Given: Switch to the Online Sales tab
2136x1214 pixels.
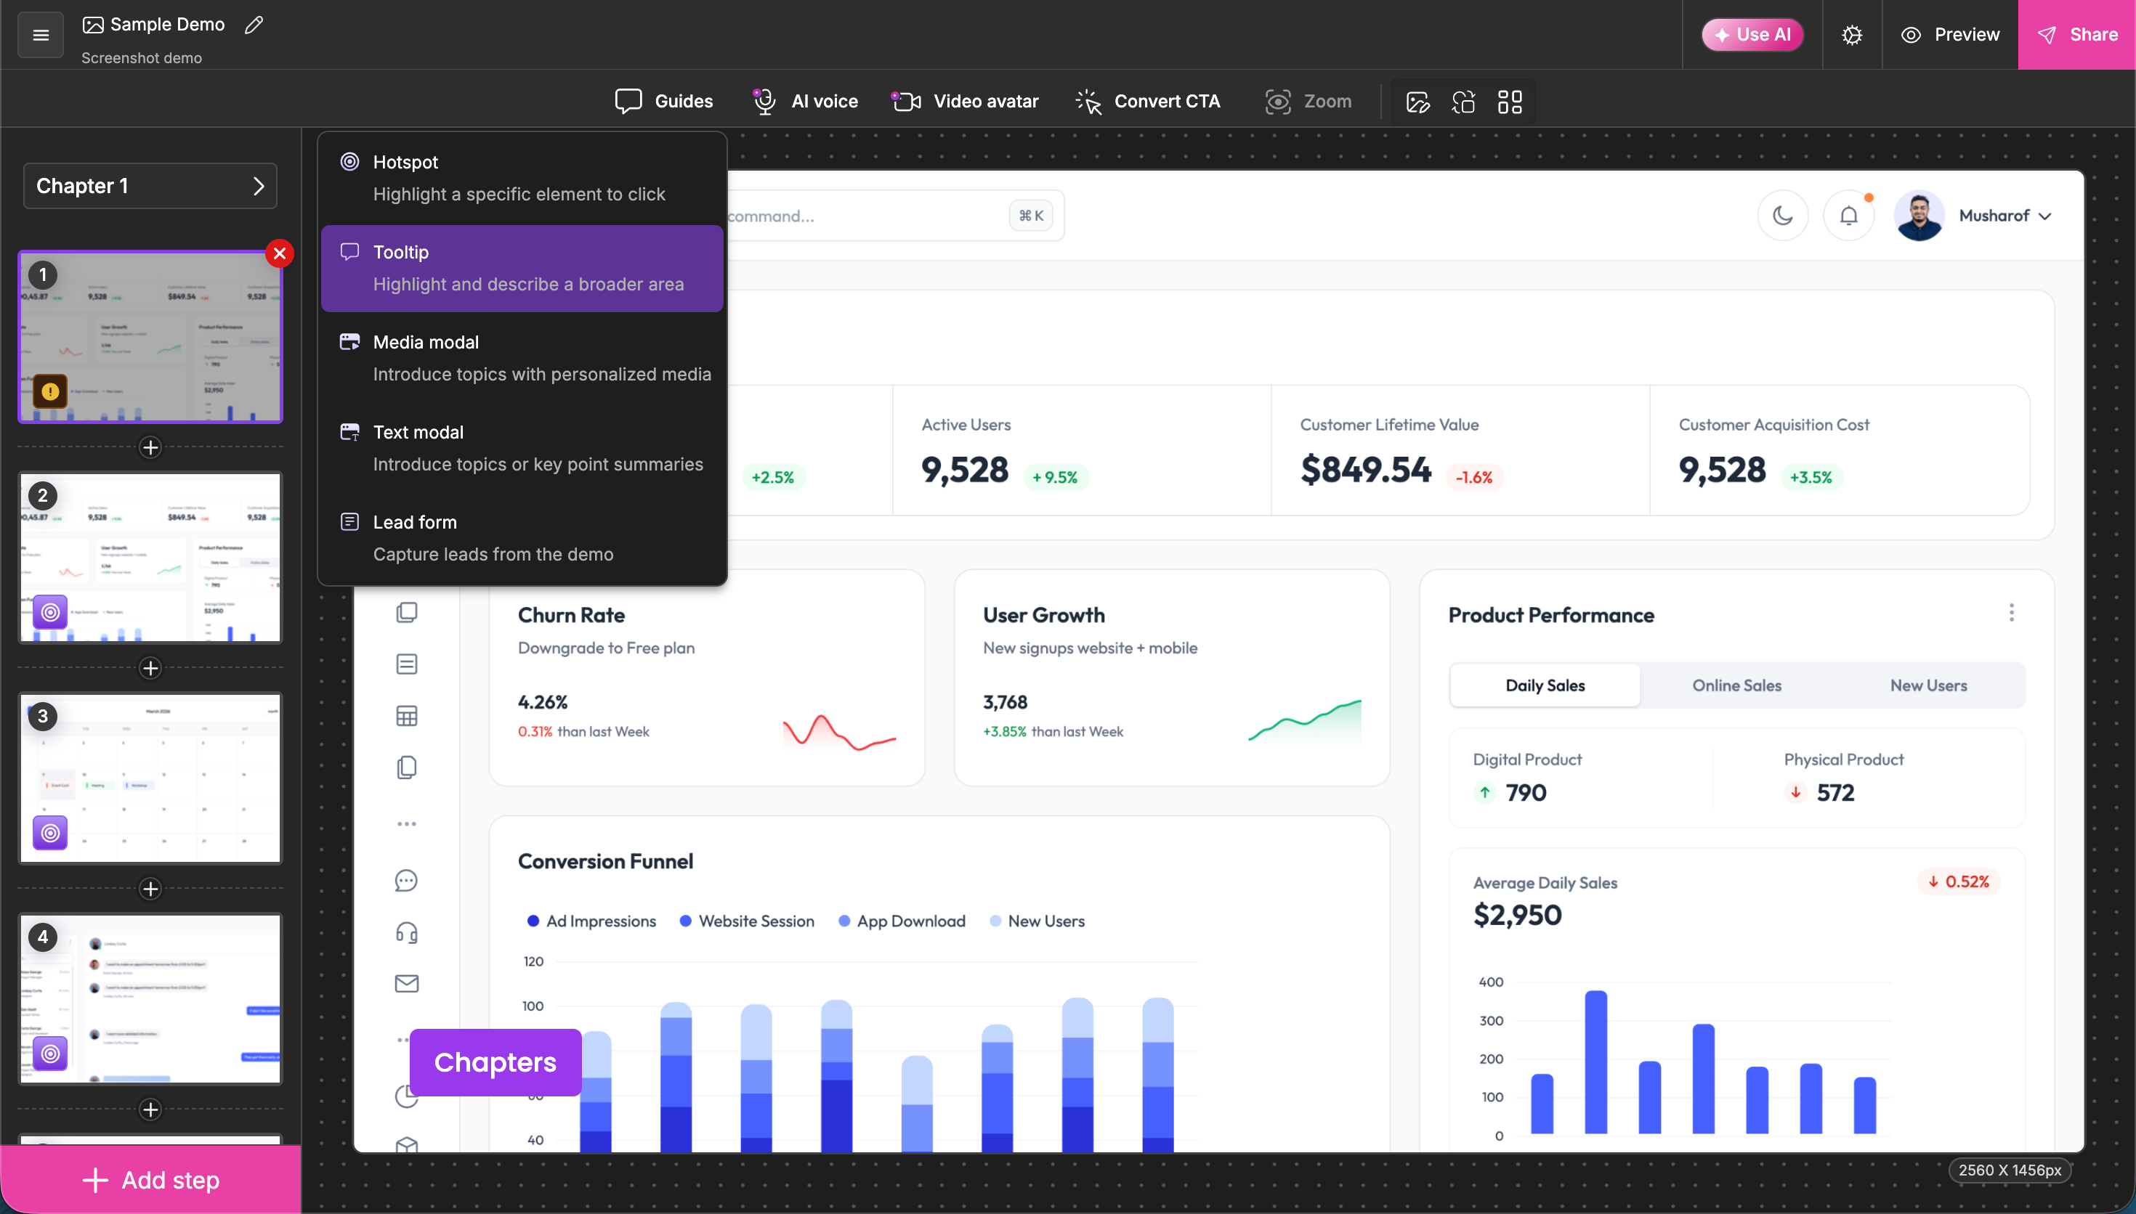Looking at the screenshot, I should (1736, 685).
